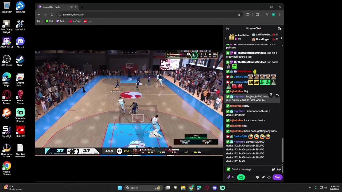
Task: Open the weather widget showing 37°F
Action: [x=13, y=188]
